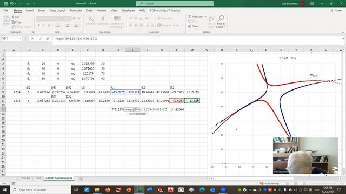Switch to the Page Layout ribbon tab
The image size is (346, 194).
point(57,10)
